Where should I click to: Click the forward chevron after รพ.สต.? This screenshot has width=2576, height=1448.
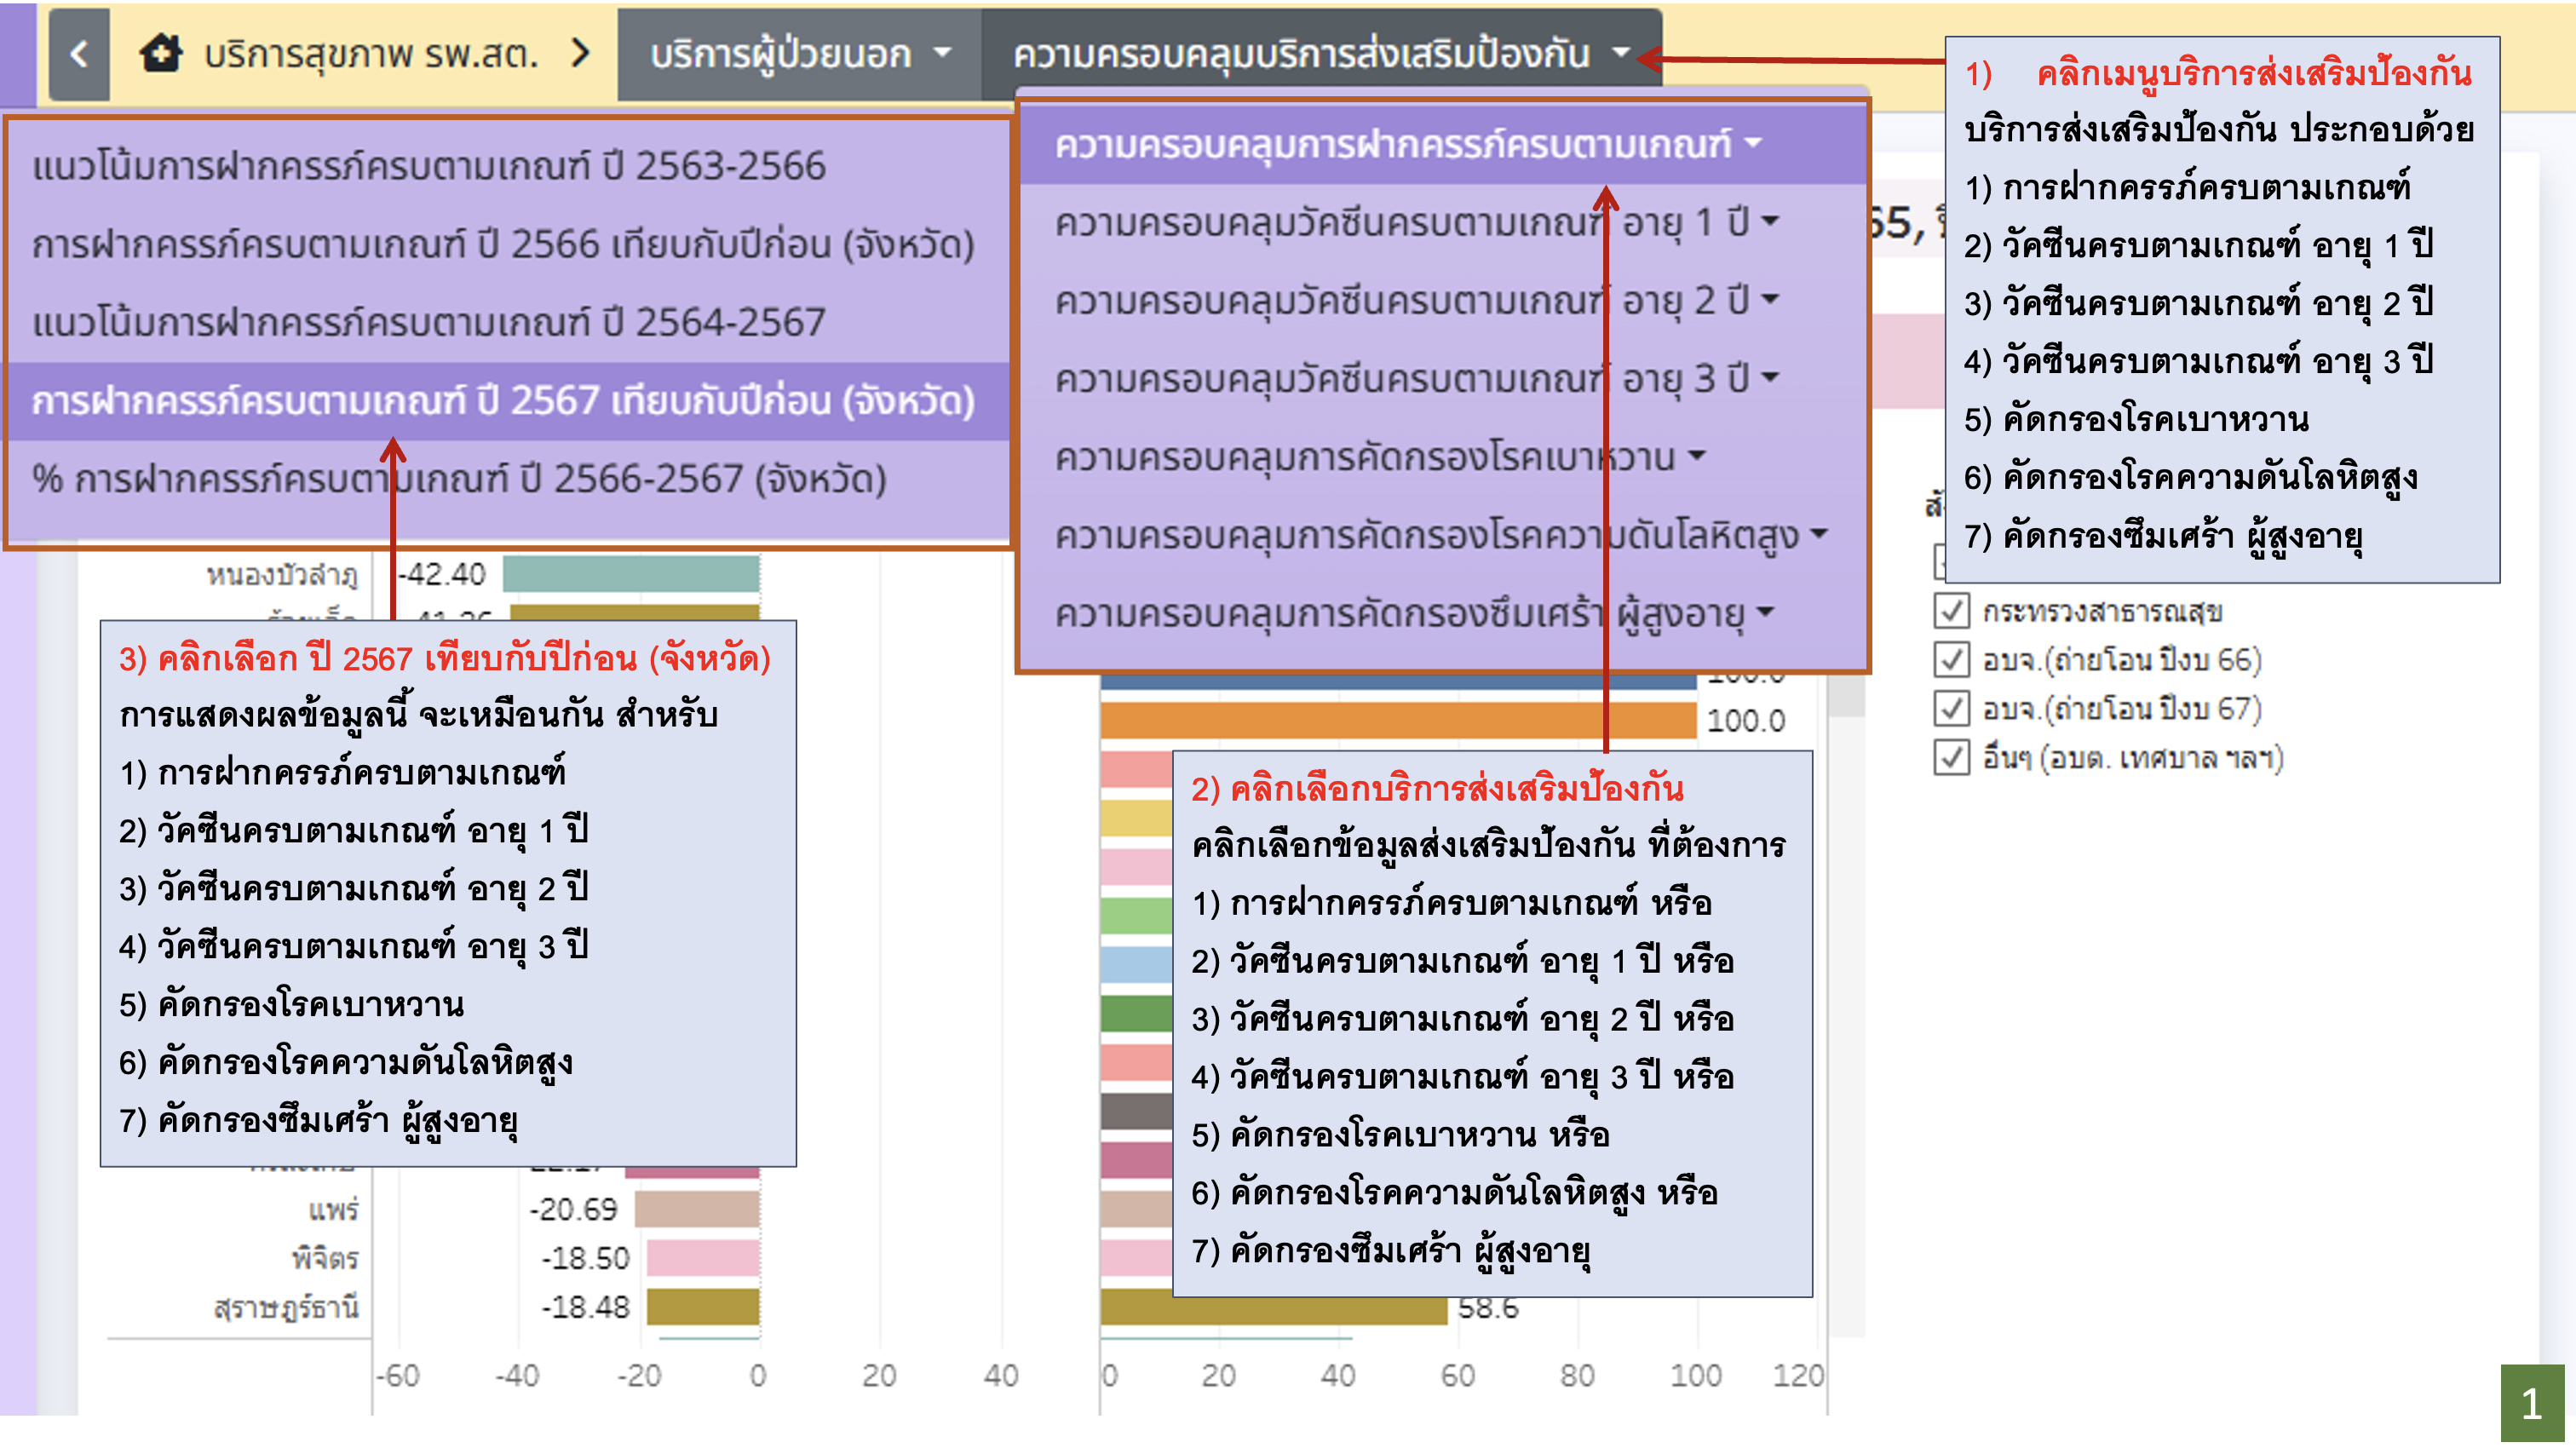click(x=580, y=54)
